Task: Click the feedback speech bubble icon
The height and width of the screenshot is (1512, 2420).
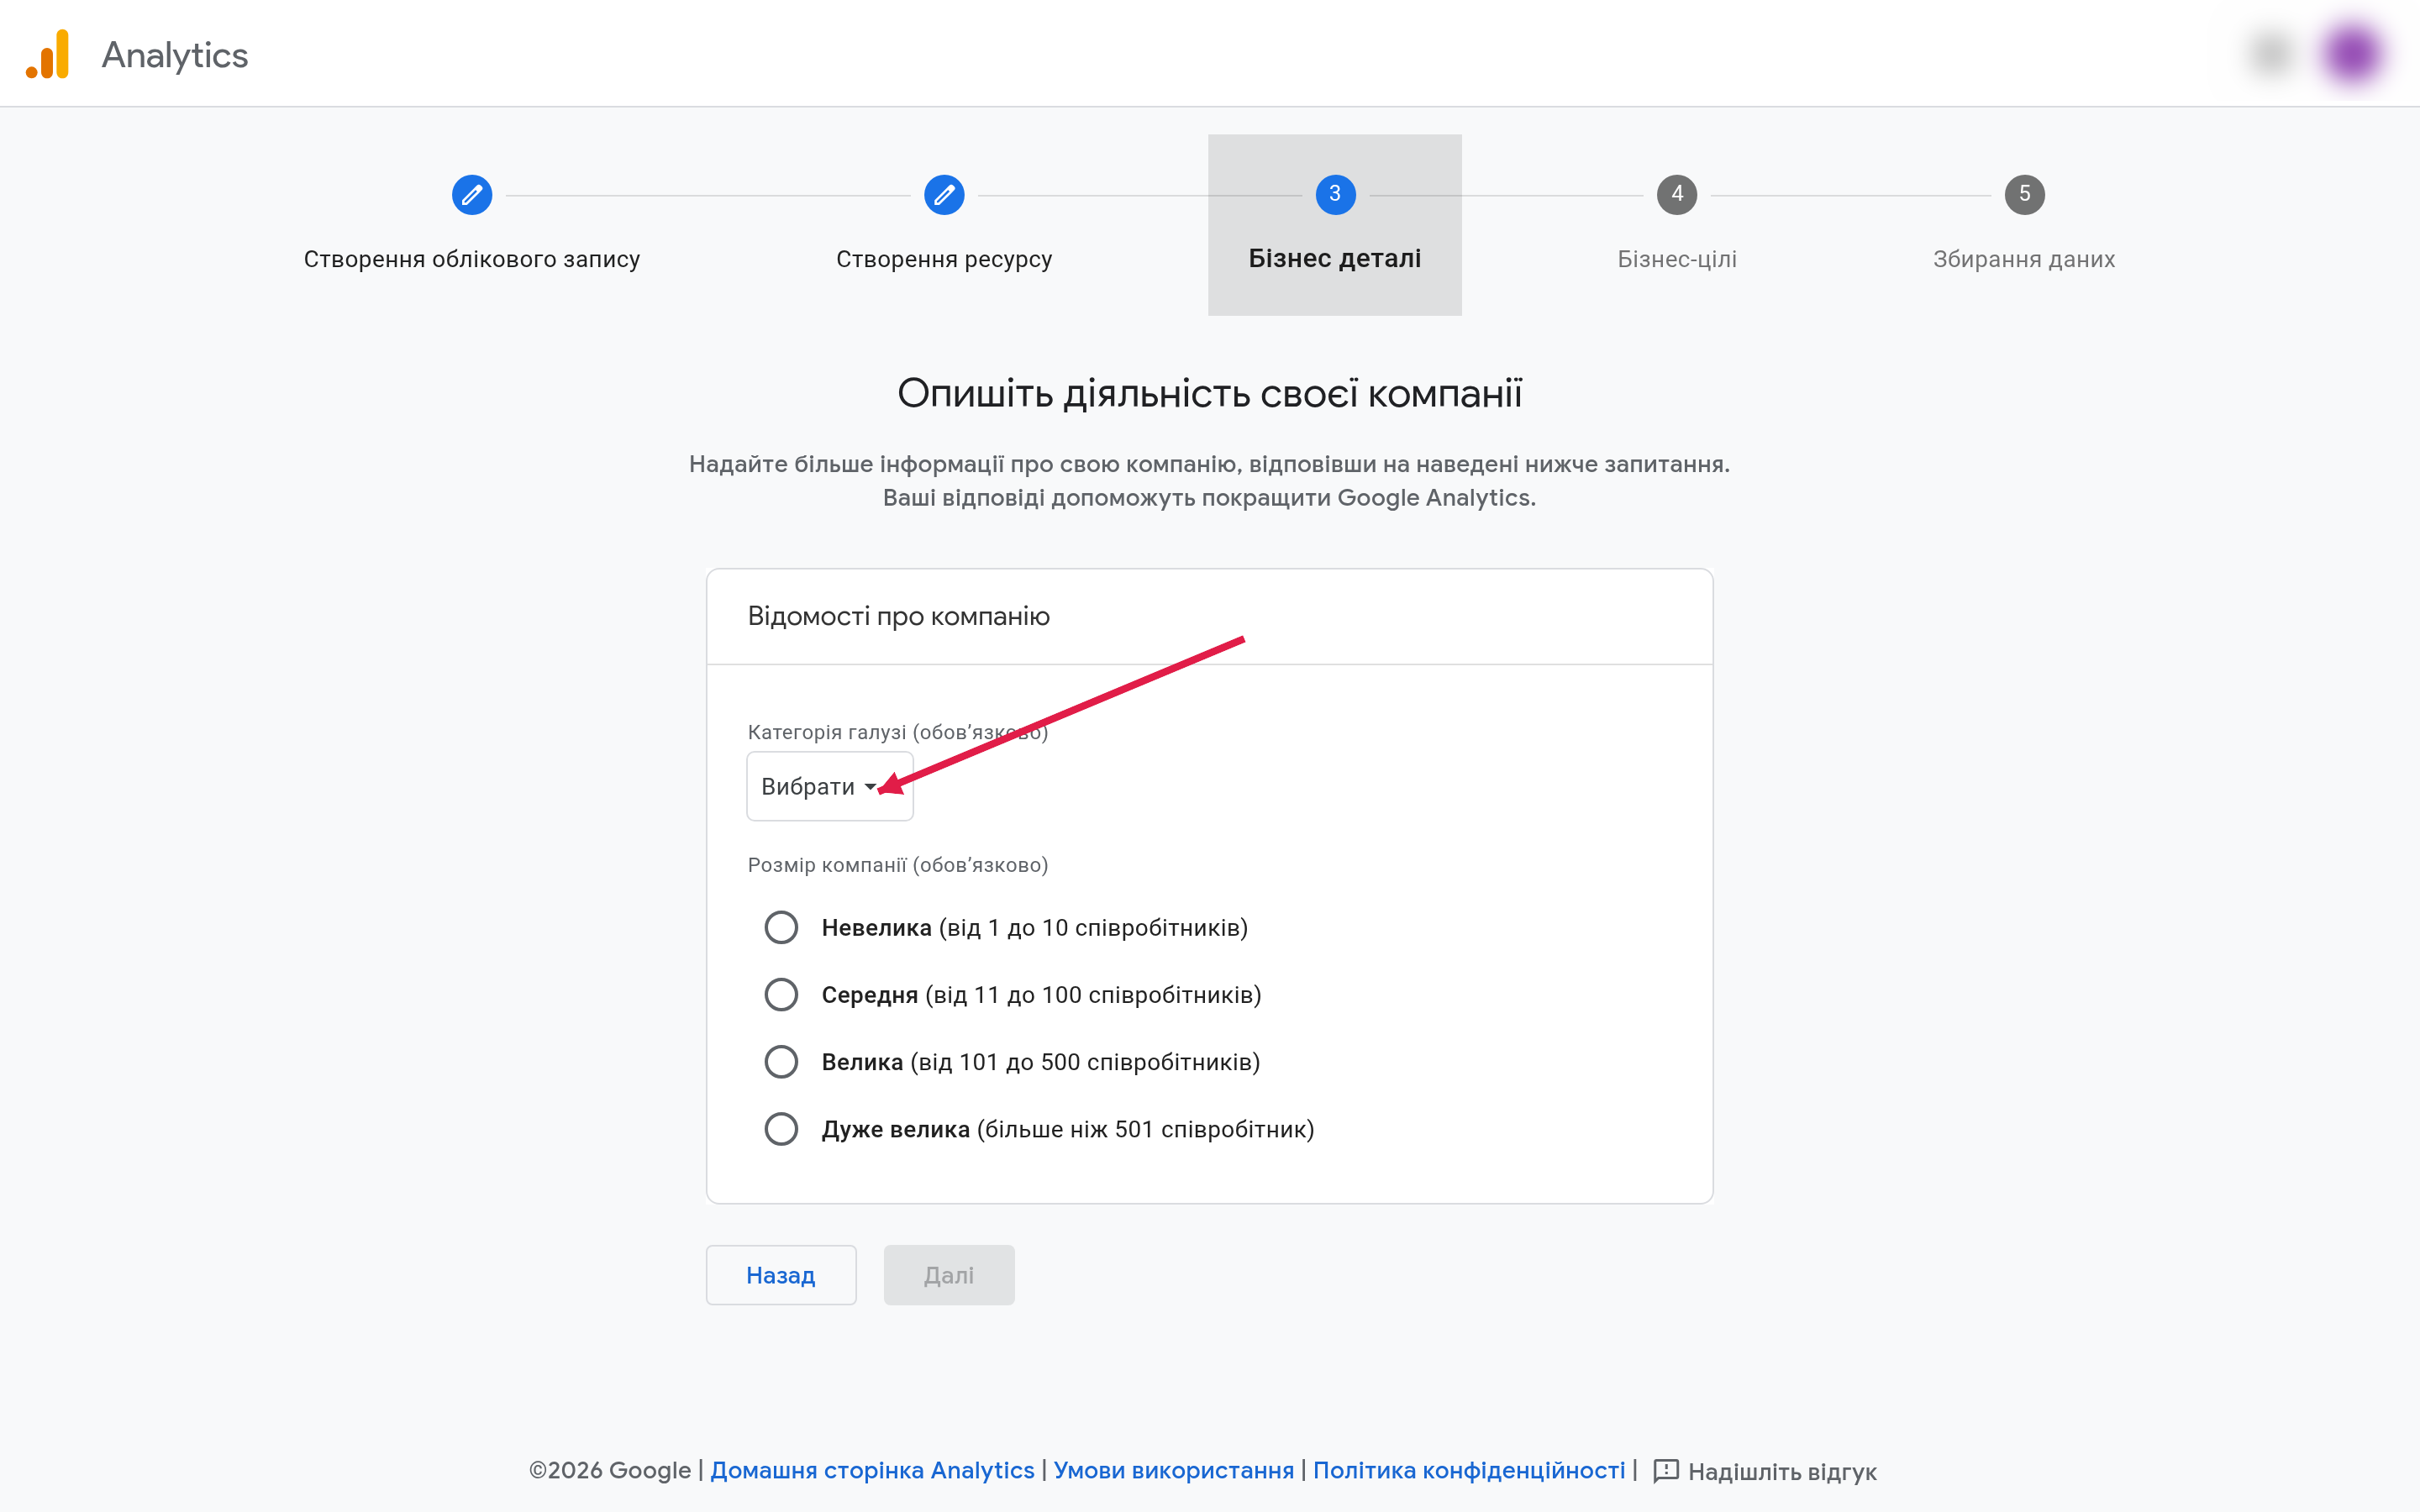Action: point(1665,1471)
